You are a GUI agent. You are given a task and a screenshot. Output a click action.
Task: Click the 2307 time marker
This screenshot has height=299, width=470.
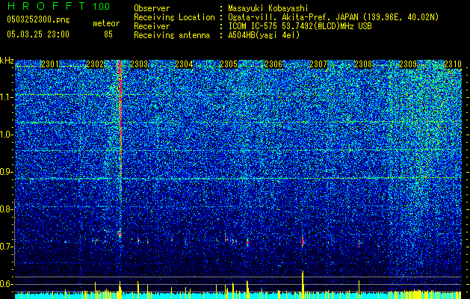318,64
